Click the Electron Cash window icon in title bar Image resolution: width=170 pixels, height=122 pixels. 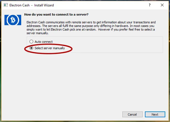[6, 5]
